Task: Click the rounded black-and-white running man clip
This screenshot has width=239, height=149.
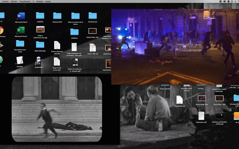Action: point(57,109)
